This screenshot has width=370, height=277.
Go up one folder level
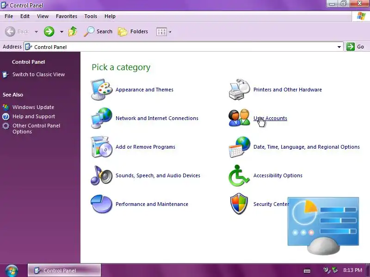coord(73,31)
